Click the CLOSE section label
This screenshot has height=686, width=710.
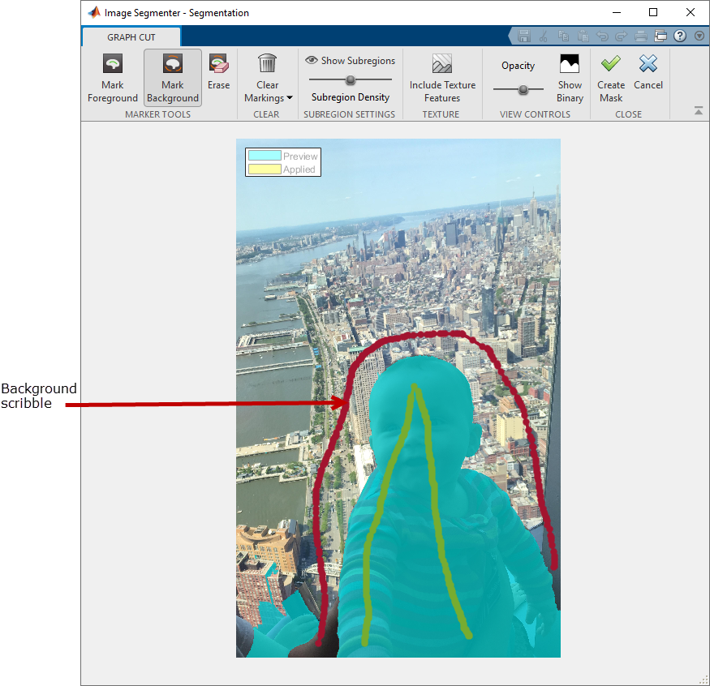click(628, 114)
